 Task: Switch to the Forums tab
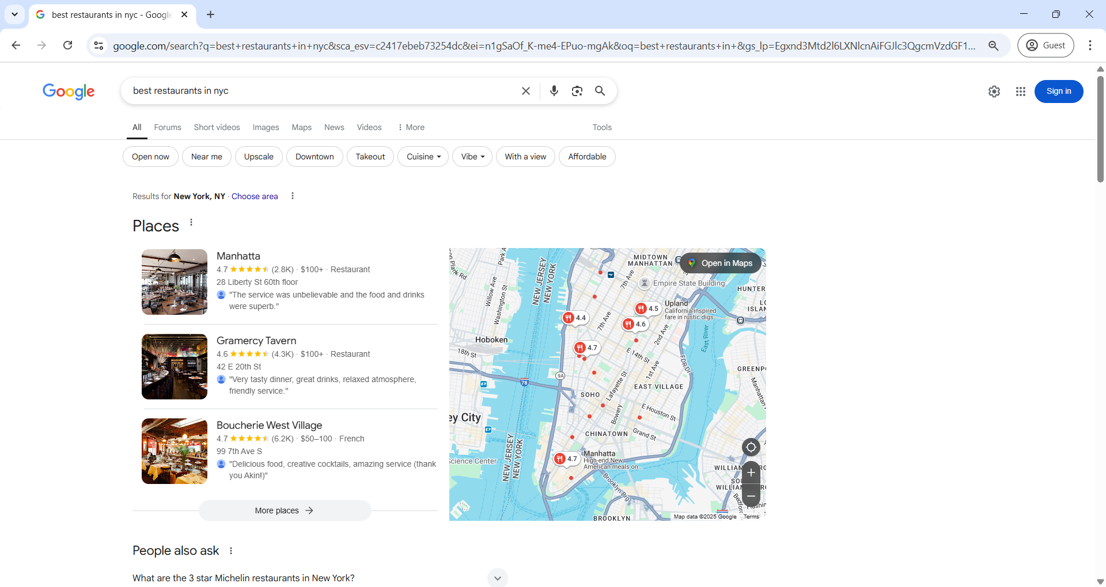[168, 127]
